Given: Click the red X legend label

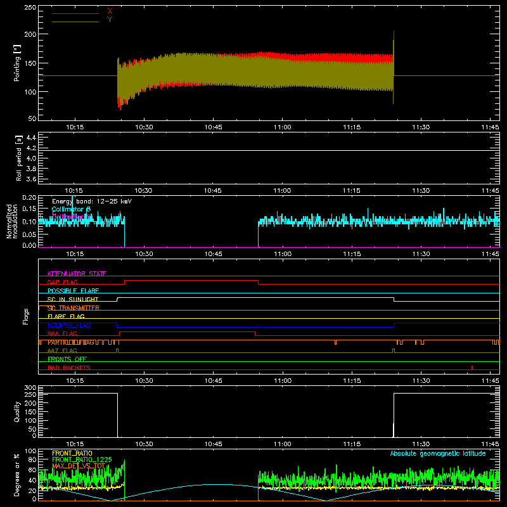Looking at the screenshot, I should (x=110, y=11).
